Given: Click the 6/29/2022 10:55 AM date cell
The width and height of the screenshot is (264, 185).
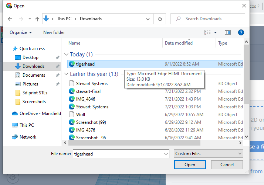Looking at the screenshot, I should (184, 115).
